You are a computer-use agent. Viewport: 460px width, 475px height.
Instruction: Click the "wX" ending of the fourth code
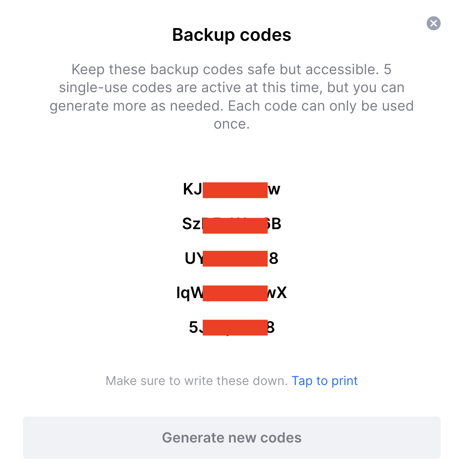pos(277,293)
